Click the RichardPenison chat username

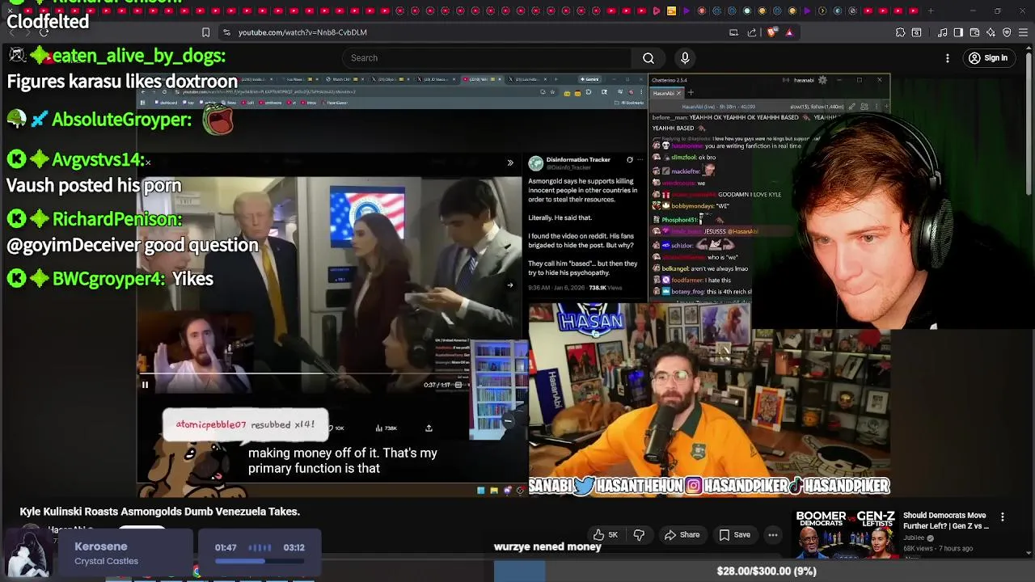click(117, 220)
